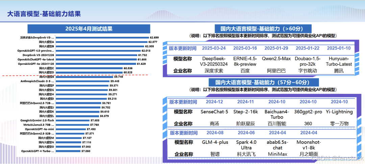Click the "360gpt2-pro" model cell
This screenshot has width=365, height=164.
pos(308,112)
